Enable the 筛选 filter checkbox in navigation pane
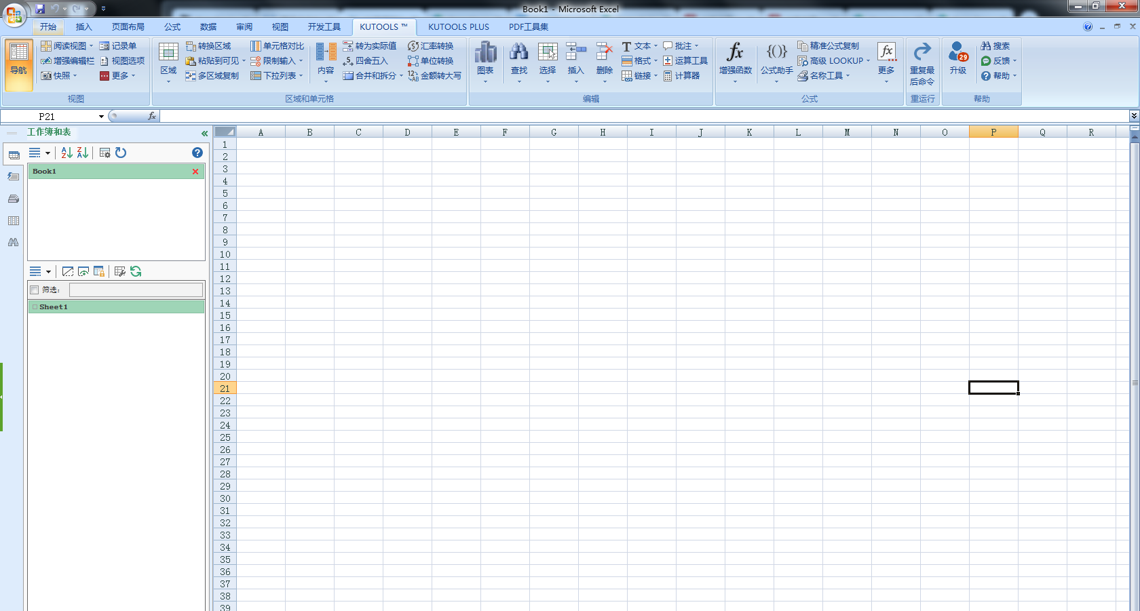1140x611 pixels. click(34, 290)
